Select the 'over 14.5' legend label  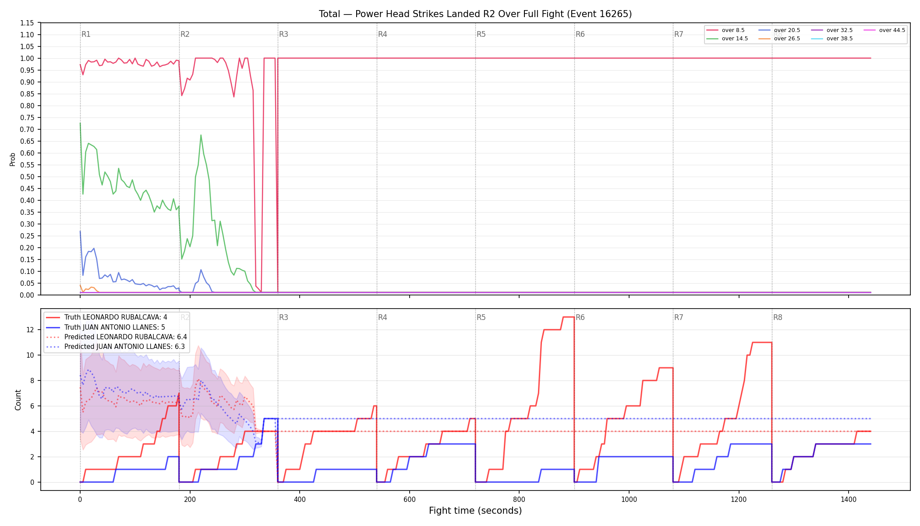735,39
